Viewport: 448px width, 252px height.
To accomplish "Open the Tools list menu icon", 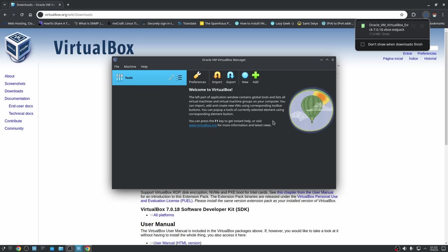I will (x=179, y=78).
